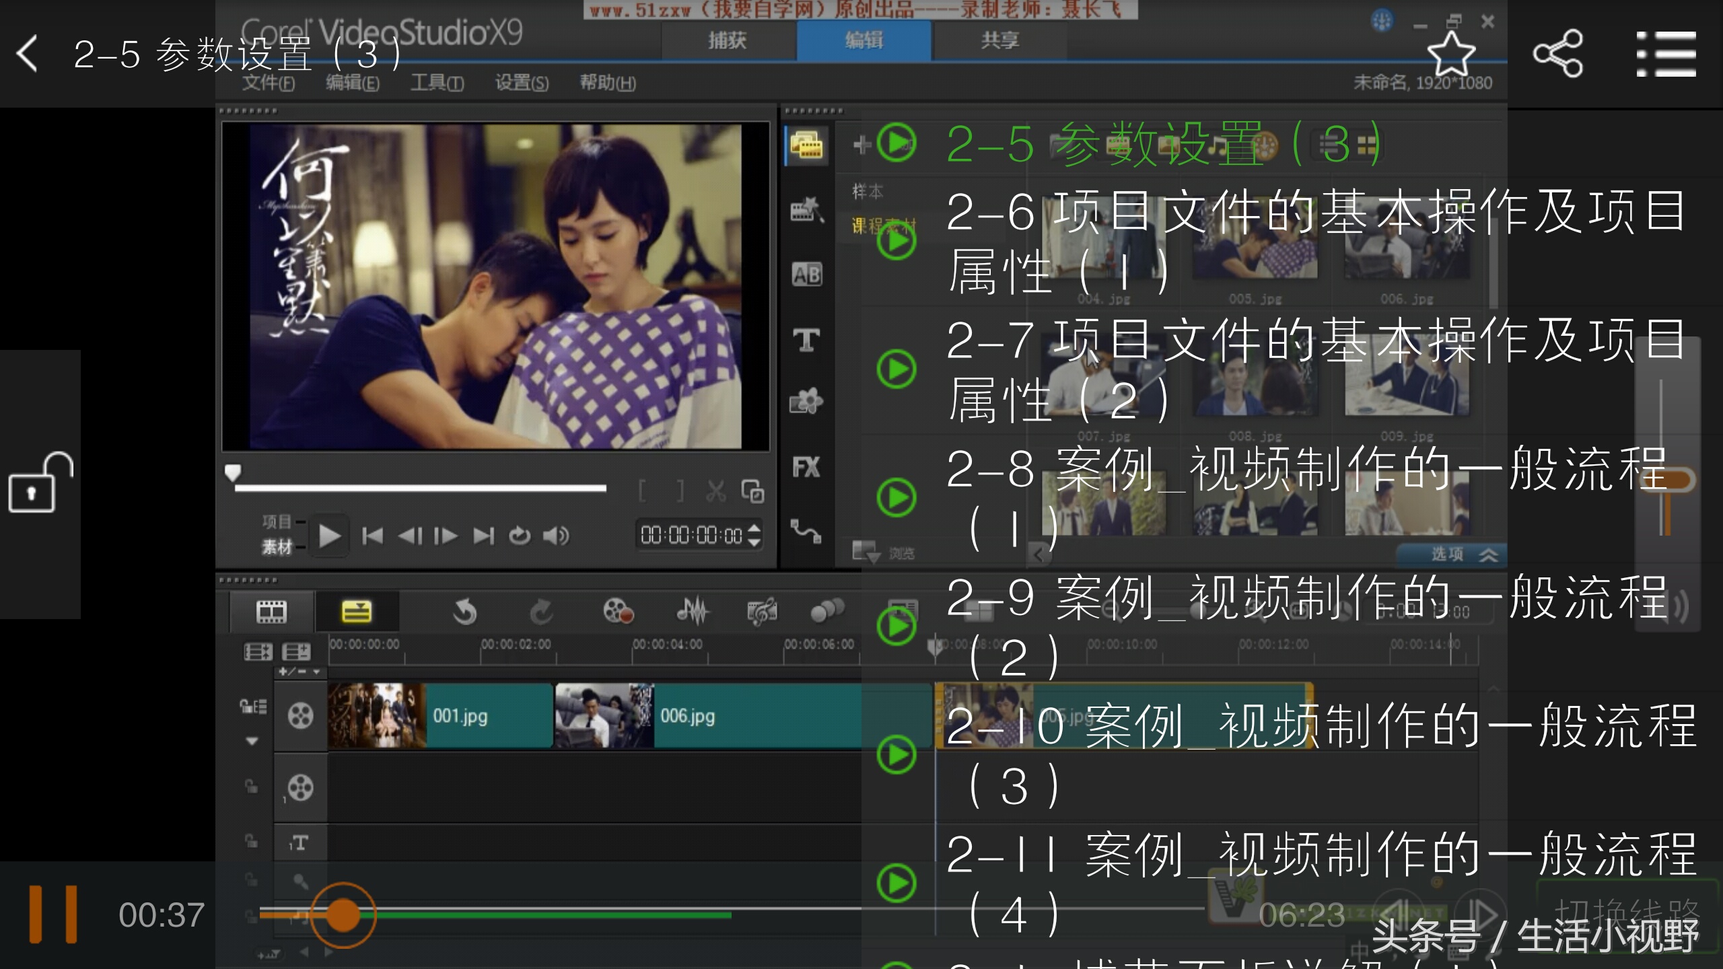This screenshot has width=1723, height=969.
Task: Go back with the top-left arrow
Action: pos(28,54)
